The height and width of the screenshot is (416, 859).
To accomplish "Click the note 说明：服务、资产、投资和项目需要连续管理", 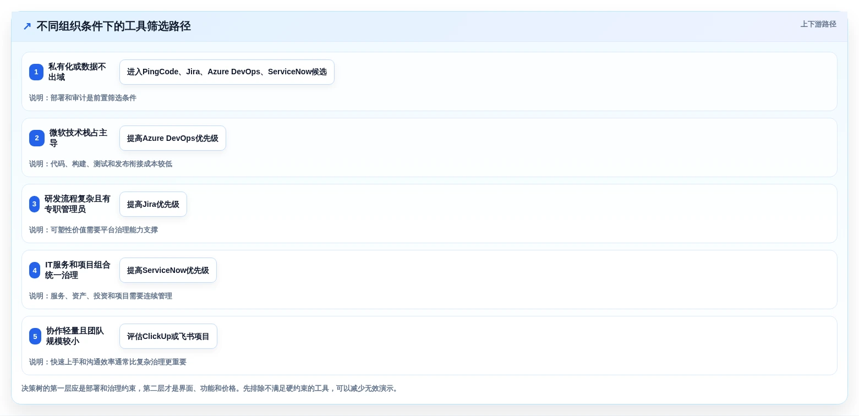I will (101, 296).
